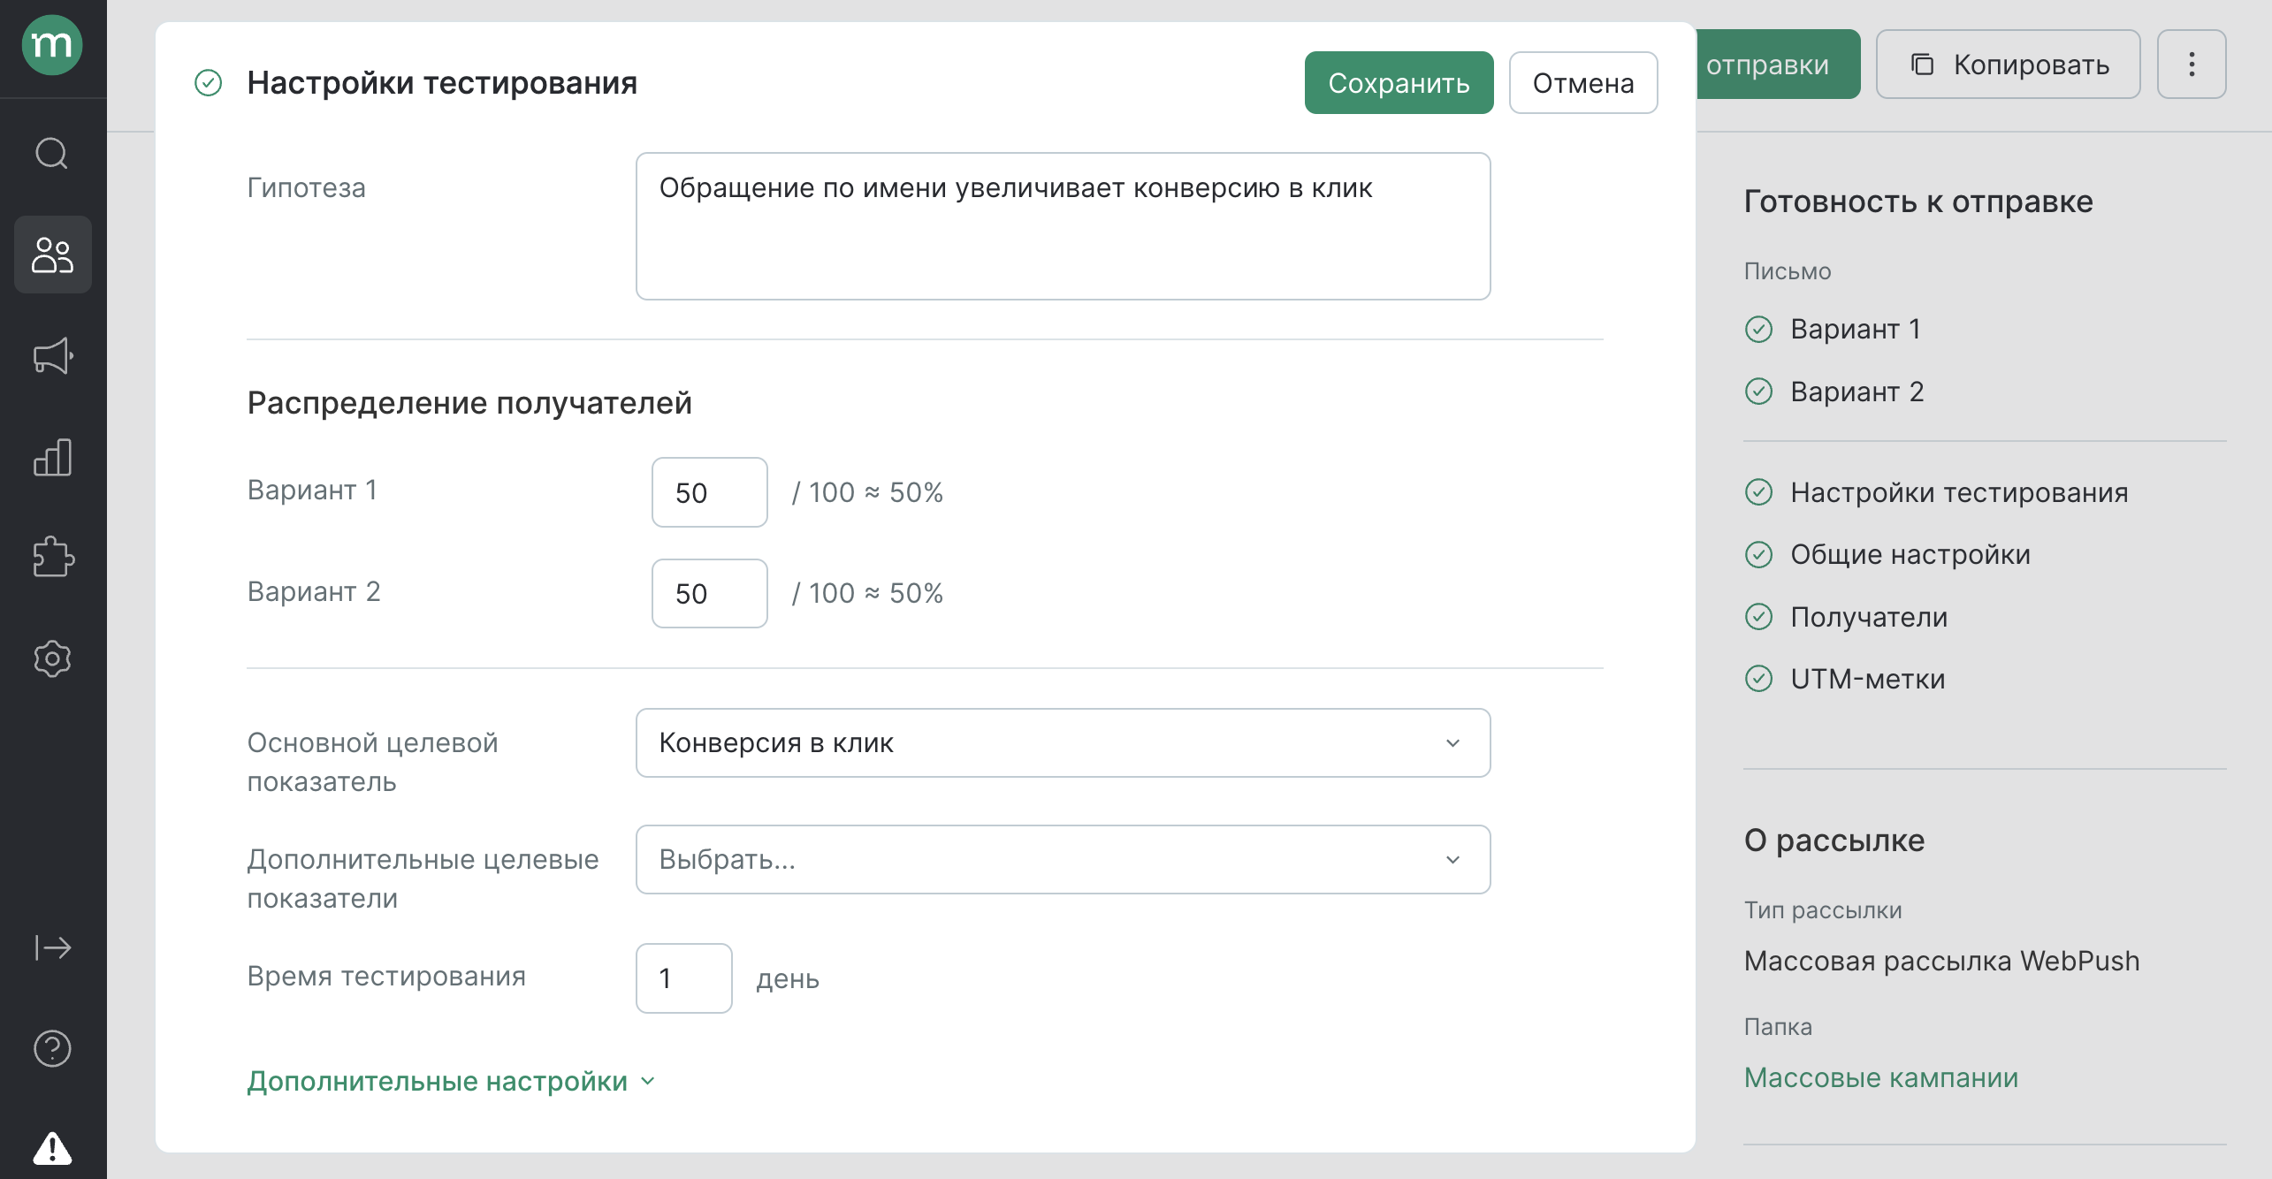Click chevron of Конверсия в клик dropdown
Image resolution: width=2272 pixels, height=1179 pixels.
pyautogui.click(x=1452, y=743)
